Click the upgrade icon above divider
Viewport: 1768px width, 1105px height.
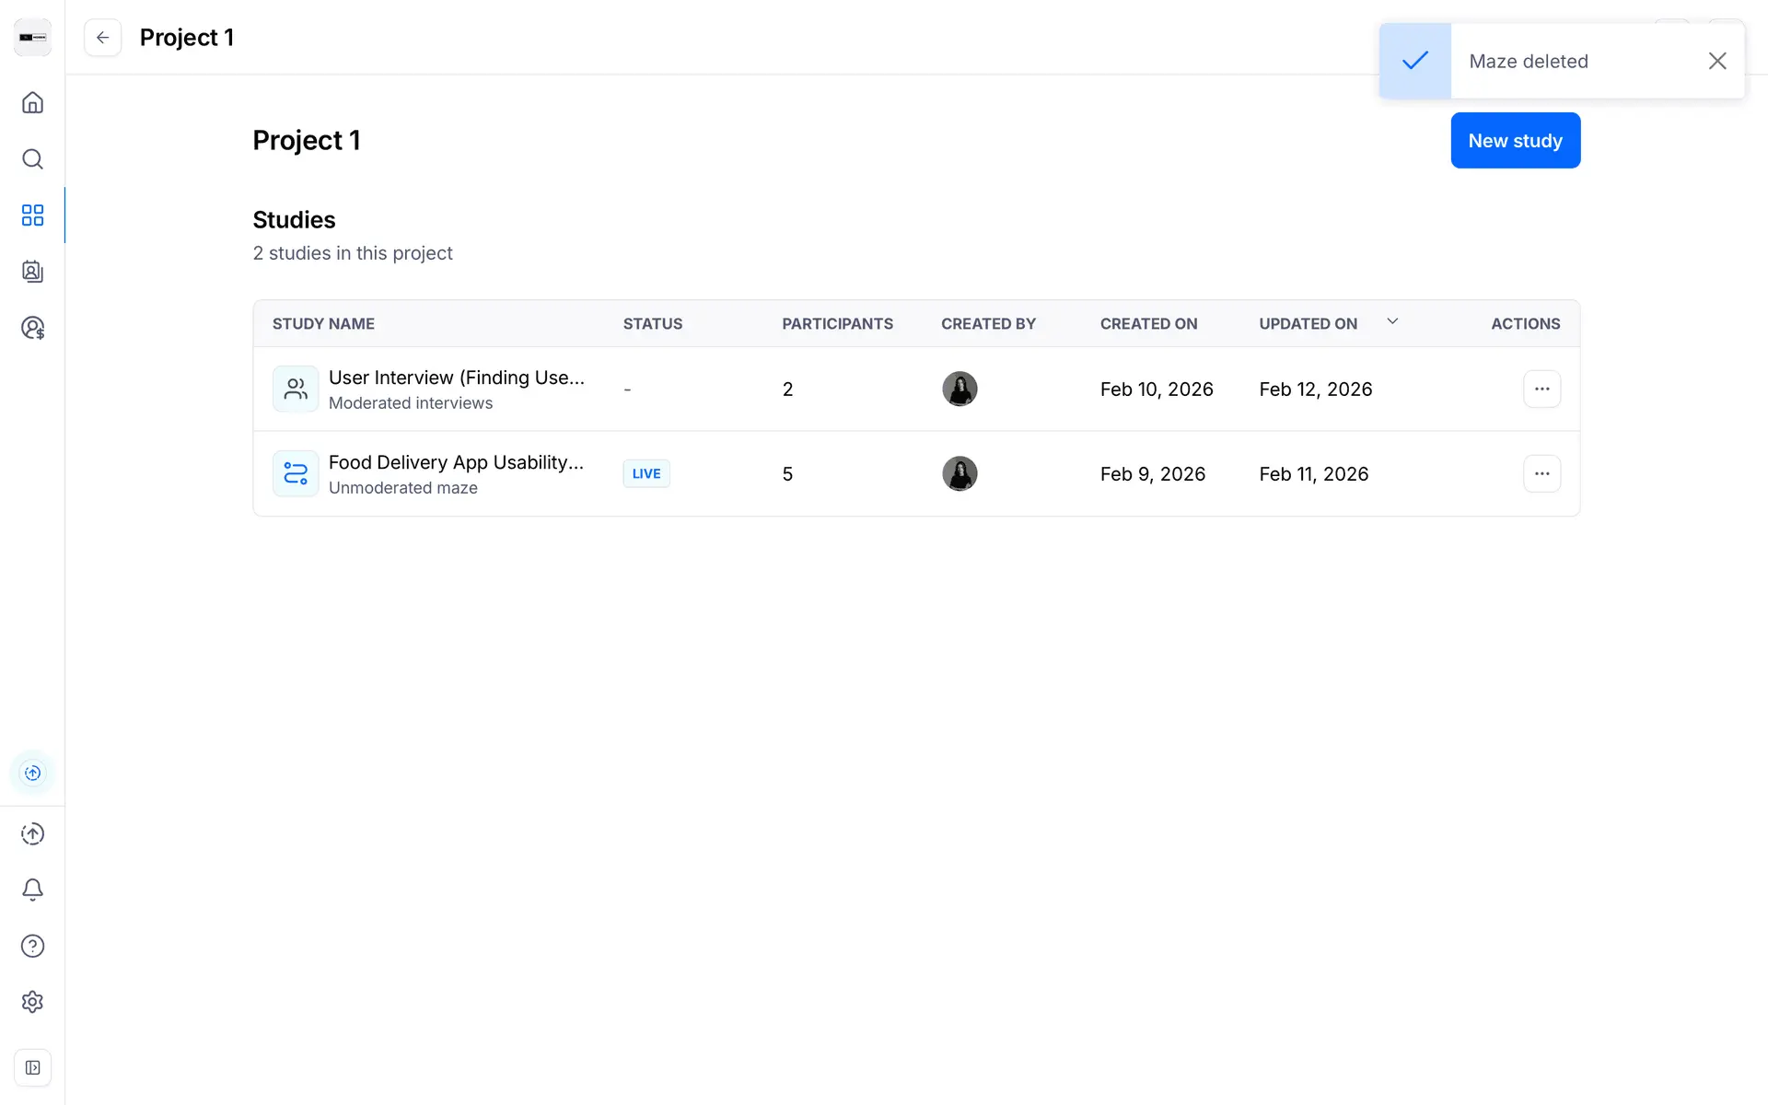(32, 773)
